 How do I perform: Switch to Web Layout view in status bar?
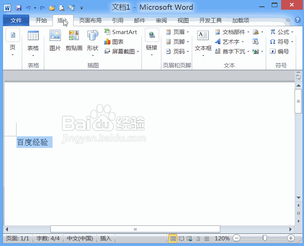(189, 238)
